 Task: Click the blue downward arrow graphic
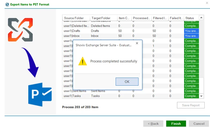point(30,62)
